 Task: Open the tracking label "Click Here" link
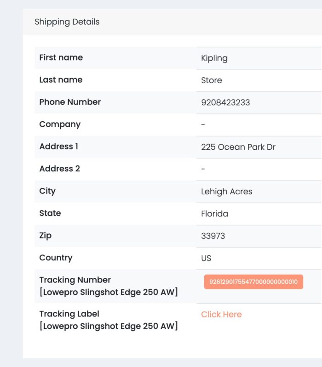[x=221, y=315]
